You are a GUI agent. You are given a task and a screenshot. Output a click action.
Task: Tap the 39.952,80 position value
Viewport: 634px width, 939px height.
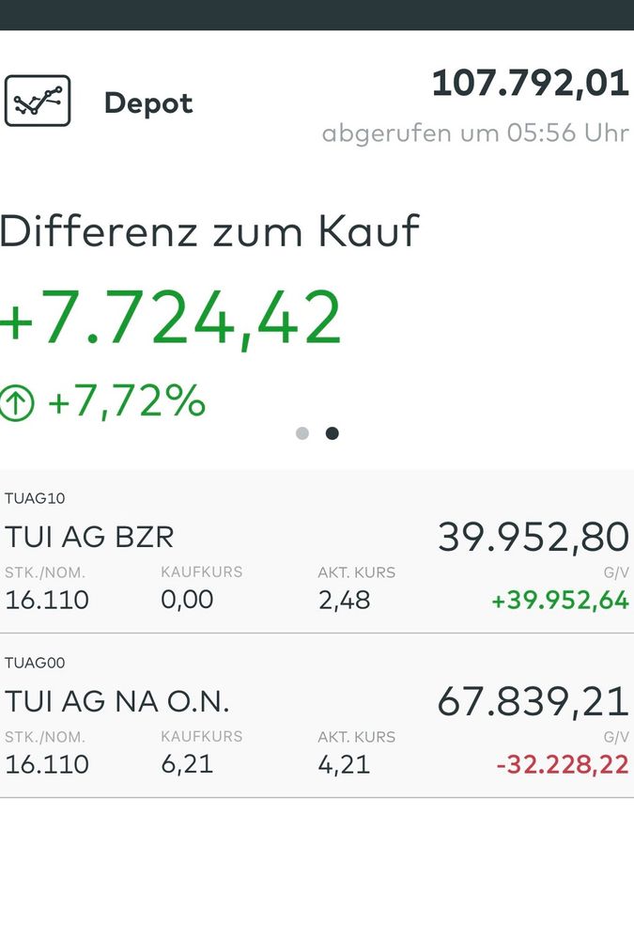click(533, 537)
